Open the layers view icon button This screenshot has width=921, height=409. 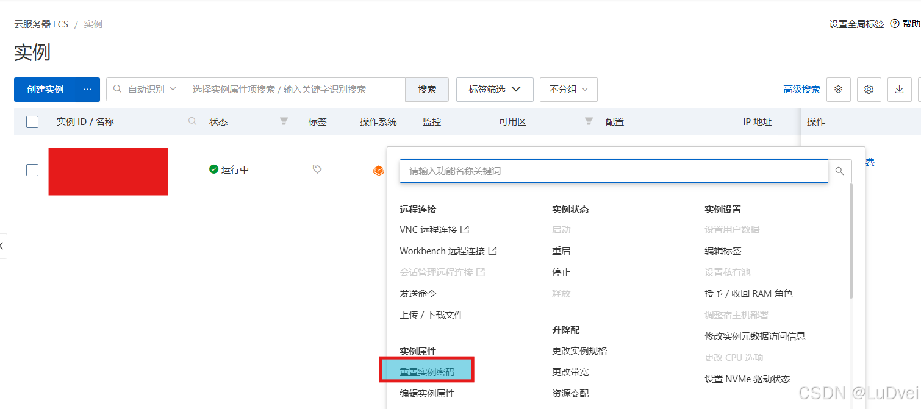pos(839,89)
